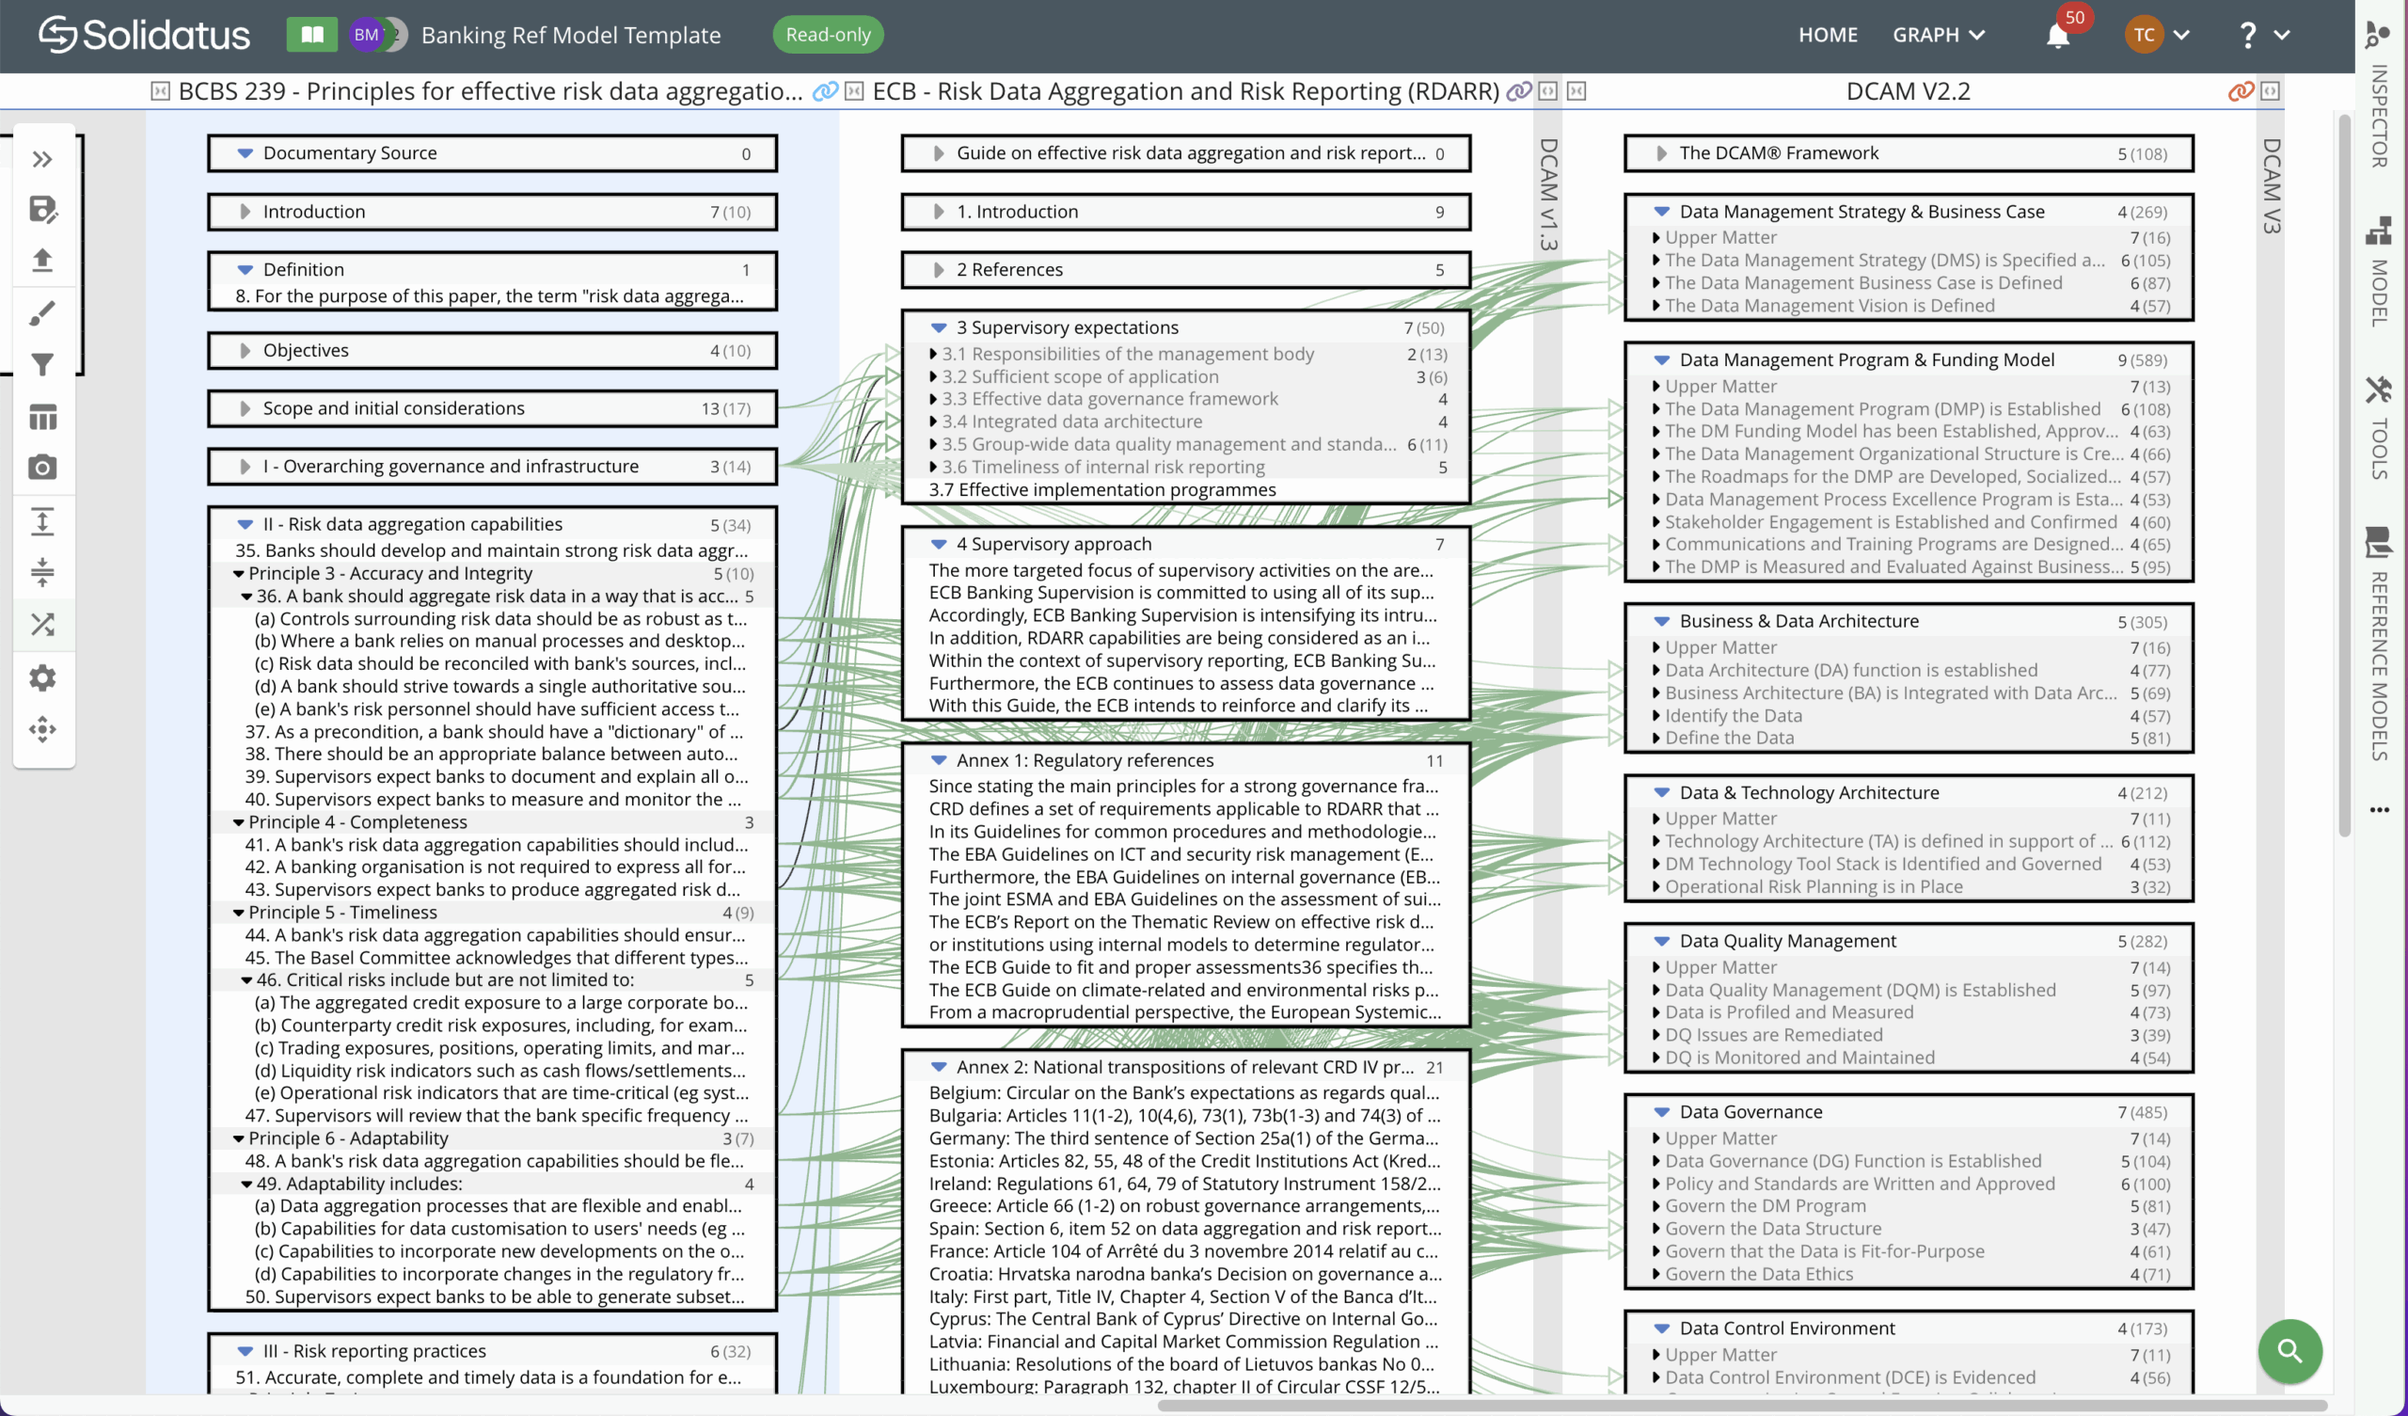The width and height of the screenshot is (2408, 1416).
Task: Expand the Introduction node in BCBS 239
Action: 245,212
